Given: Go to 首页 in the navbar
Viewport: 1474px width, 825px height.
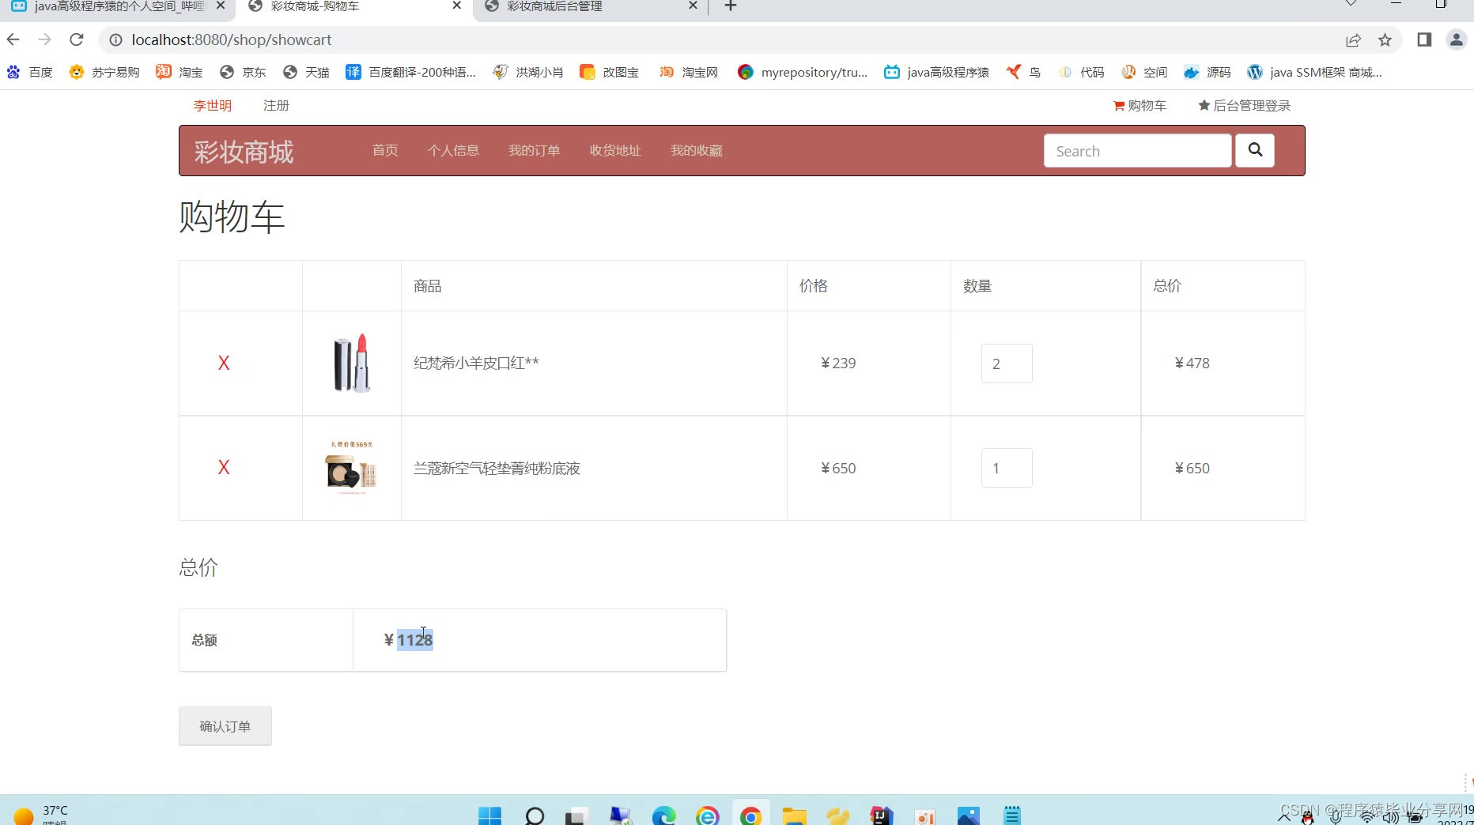Looking at the screenshot, I should (x=385, y=150).
